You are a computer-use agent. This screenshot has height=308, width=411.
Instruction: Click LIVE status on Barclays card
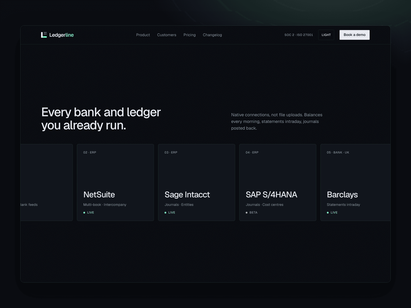(332, 213)
